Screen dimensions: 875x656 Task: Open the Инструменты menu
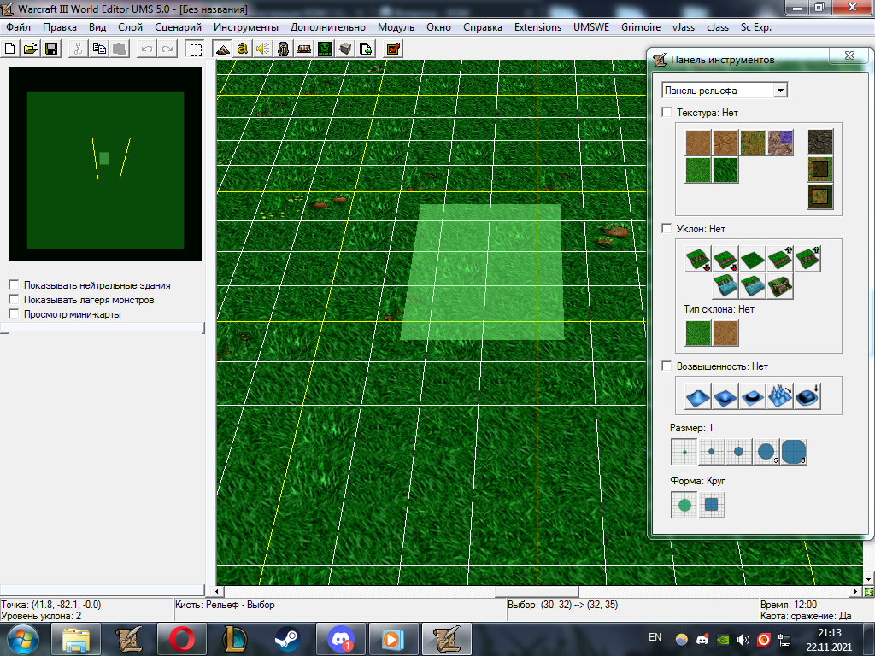(x=245, y=27)
